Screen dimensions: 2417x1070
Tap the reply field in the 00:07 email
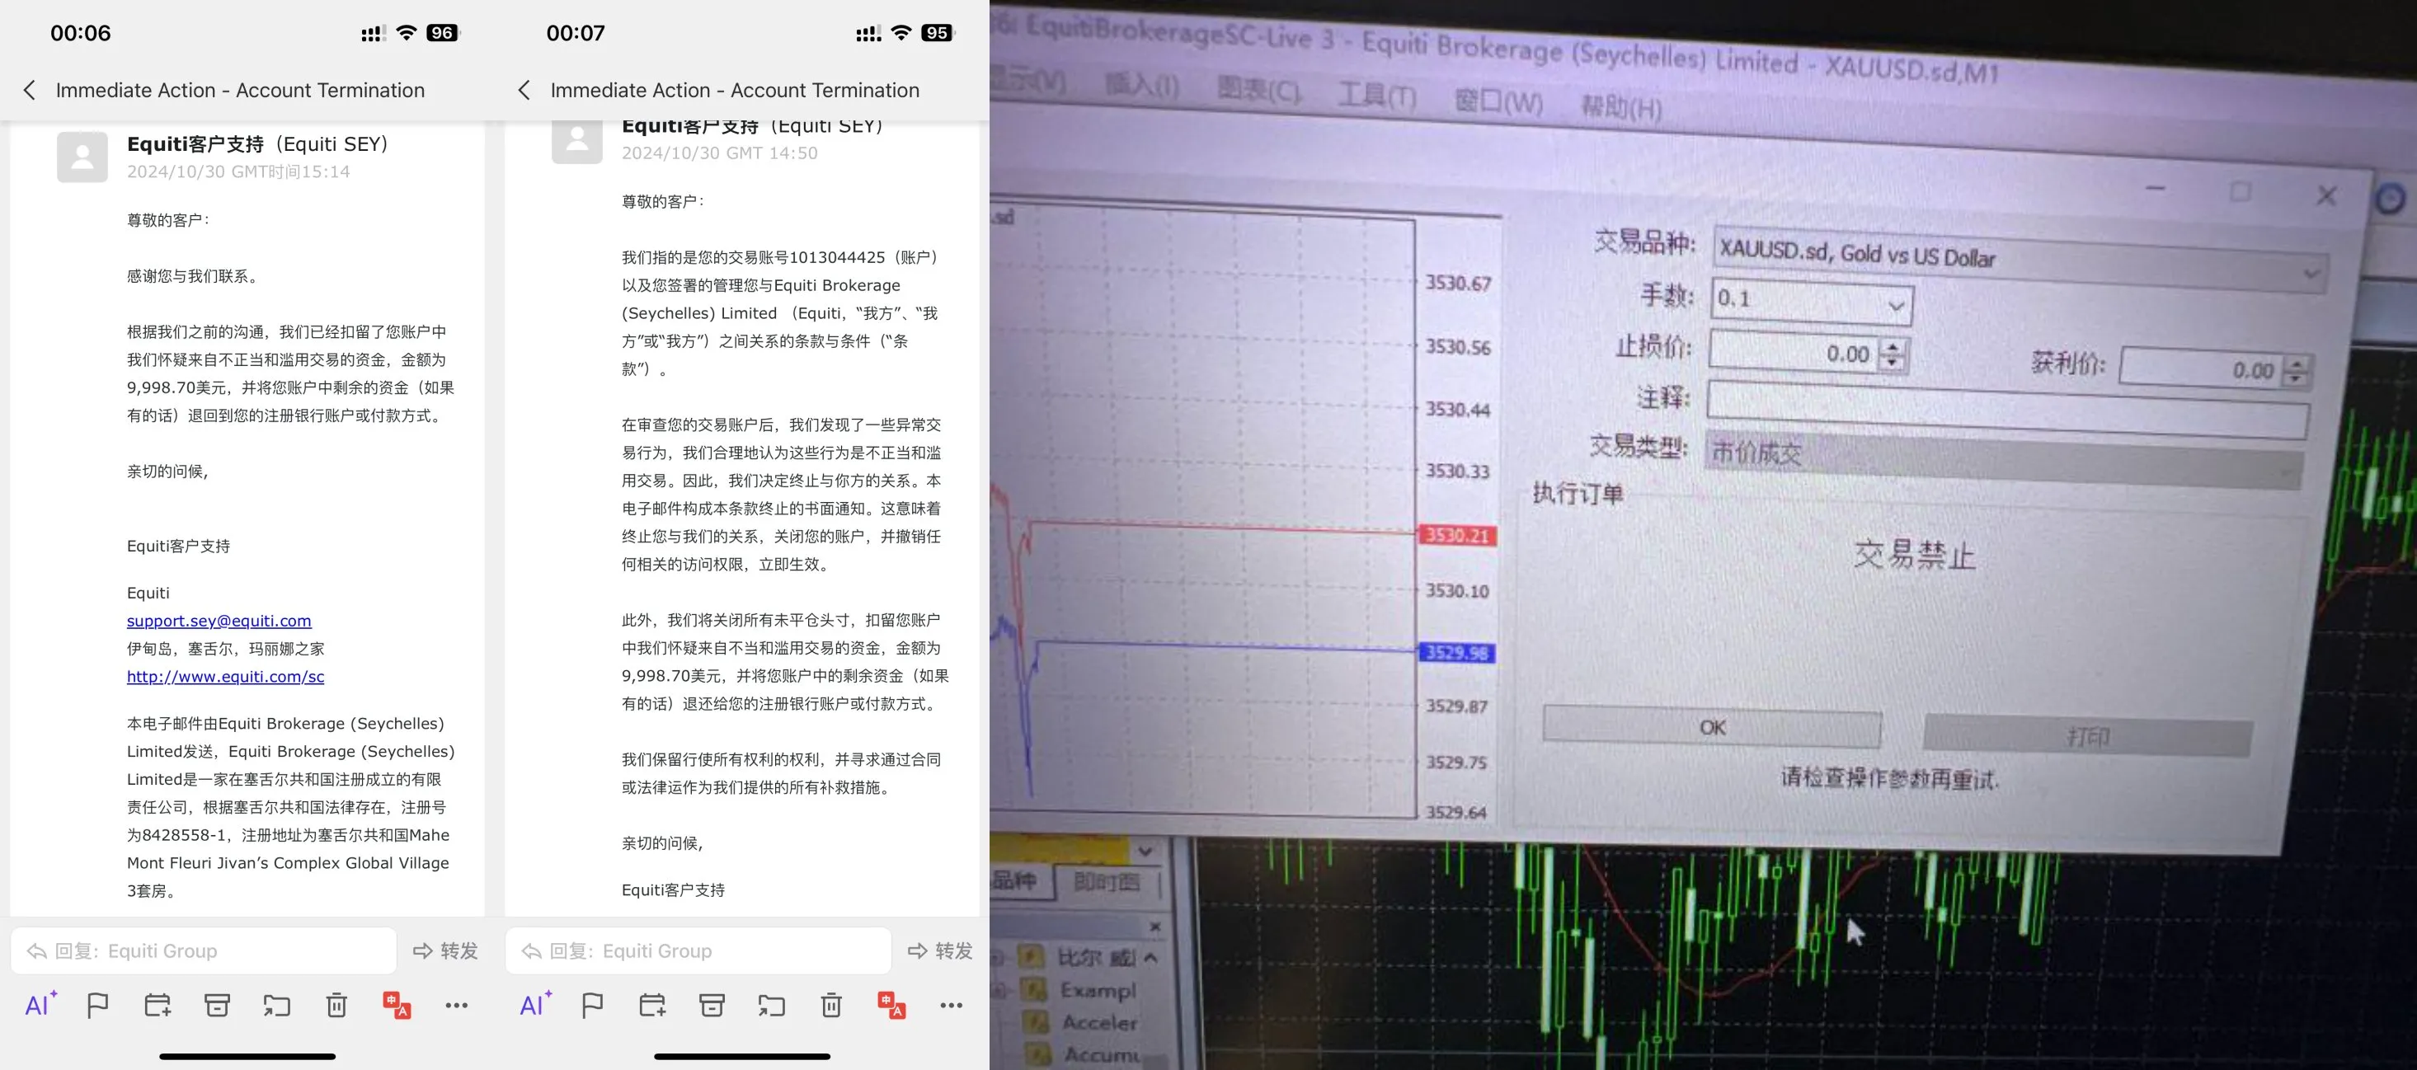[x=698, y=951]
